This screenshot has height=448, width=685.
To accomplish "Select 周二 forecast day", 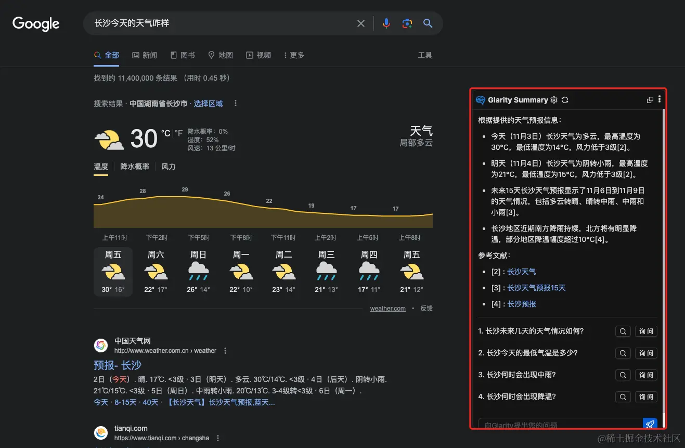I will click(x=283, y=272).
